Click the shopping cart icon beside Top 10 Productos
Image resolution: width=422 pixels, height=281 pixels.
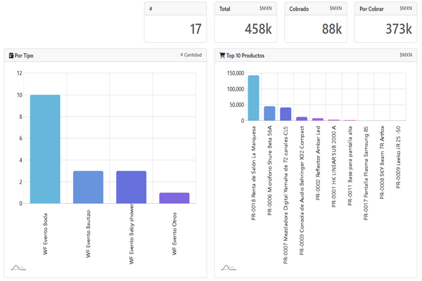click(222, 55)
